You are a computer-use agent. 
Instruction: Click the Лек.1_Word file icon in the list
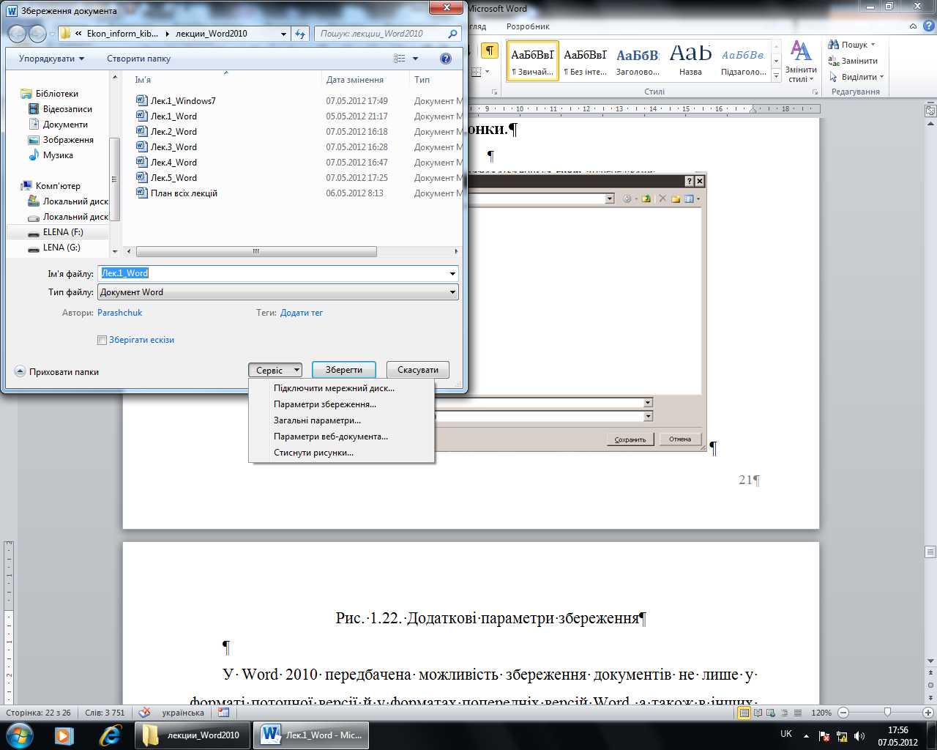pyautogui.click(x=142, y=116)
